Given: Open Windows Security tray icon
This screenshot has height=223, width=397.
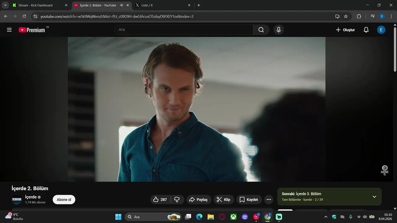Looking at the screenshot, I should pyautogui.click(x=334, y=217).
